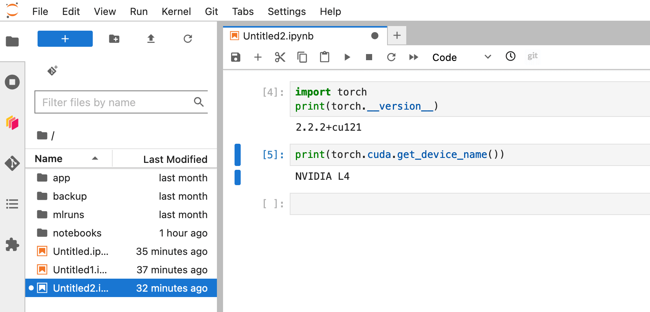Open the Run menu
Image resolution: width=650 pixels, height=312 pixels.
tap(139, 11)
